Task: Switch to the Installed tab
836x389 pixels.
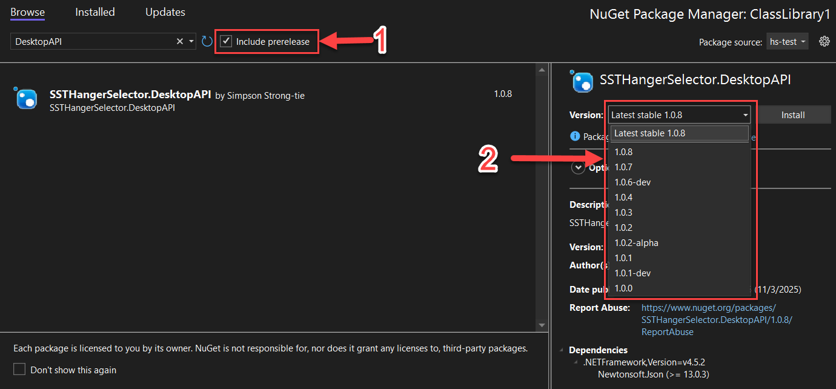Action: tap(95, 12)
